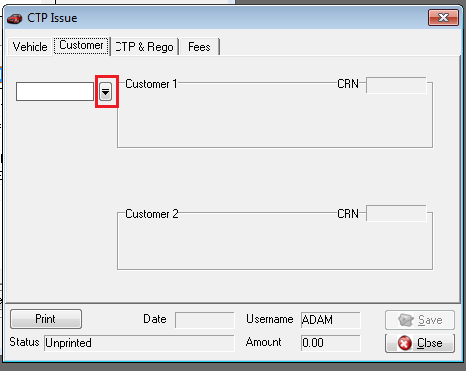Select the Customer tab

coord(81,45)
